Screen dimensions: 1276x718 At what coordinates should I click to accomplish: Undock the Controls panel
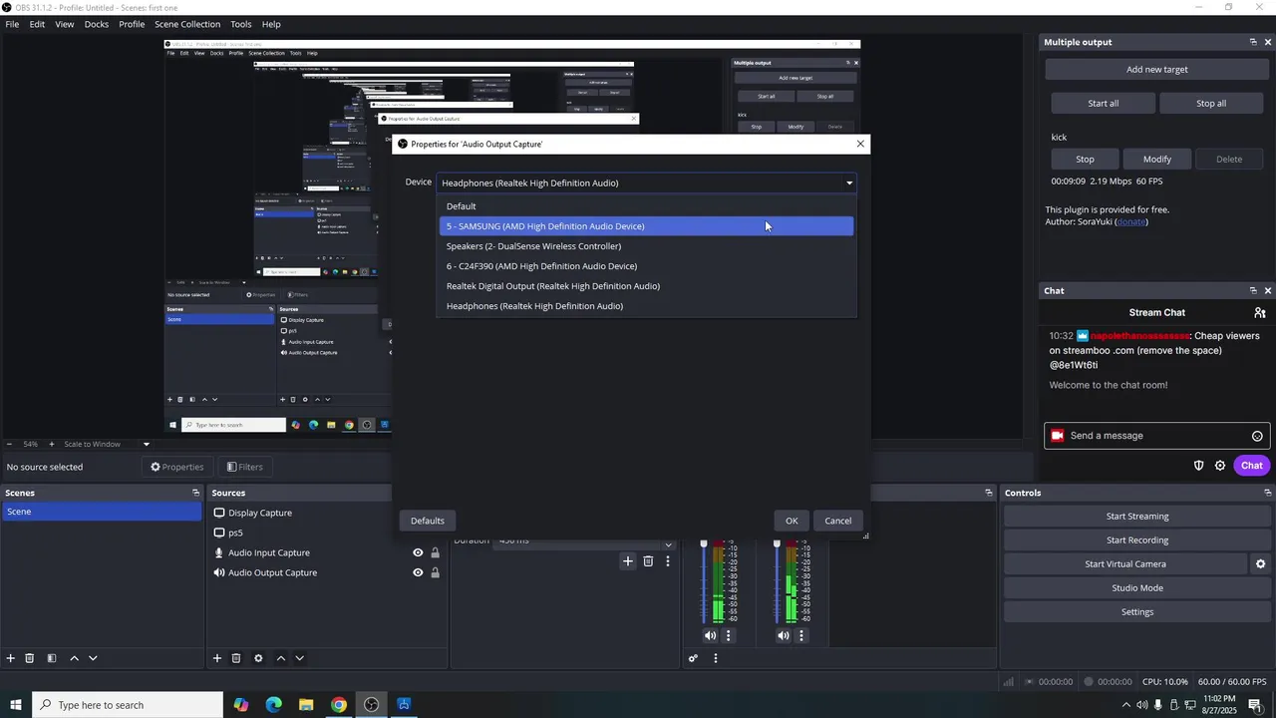click(x=1268, y=493)
